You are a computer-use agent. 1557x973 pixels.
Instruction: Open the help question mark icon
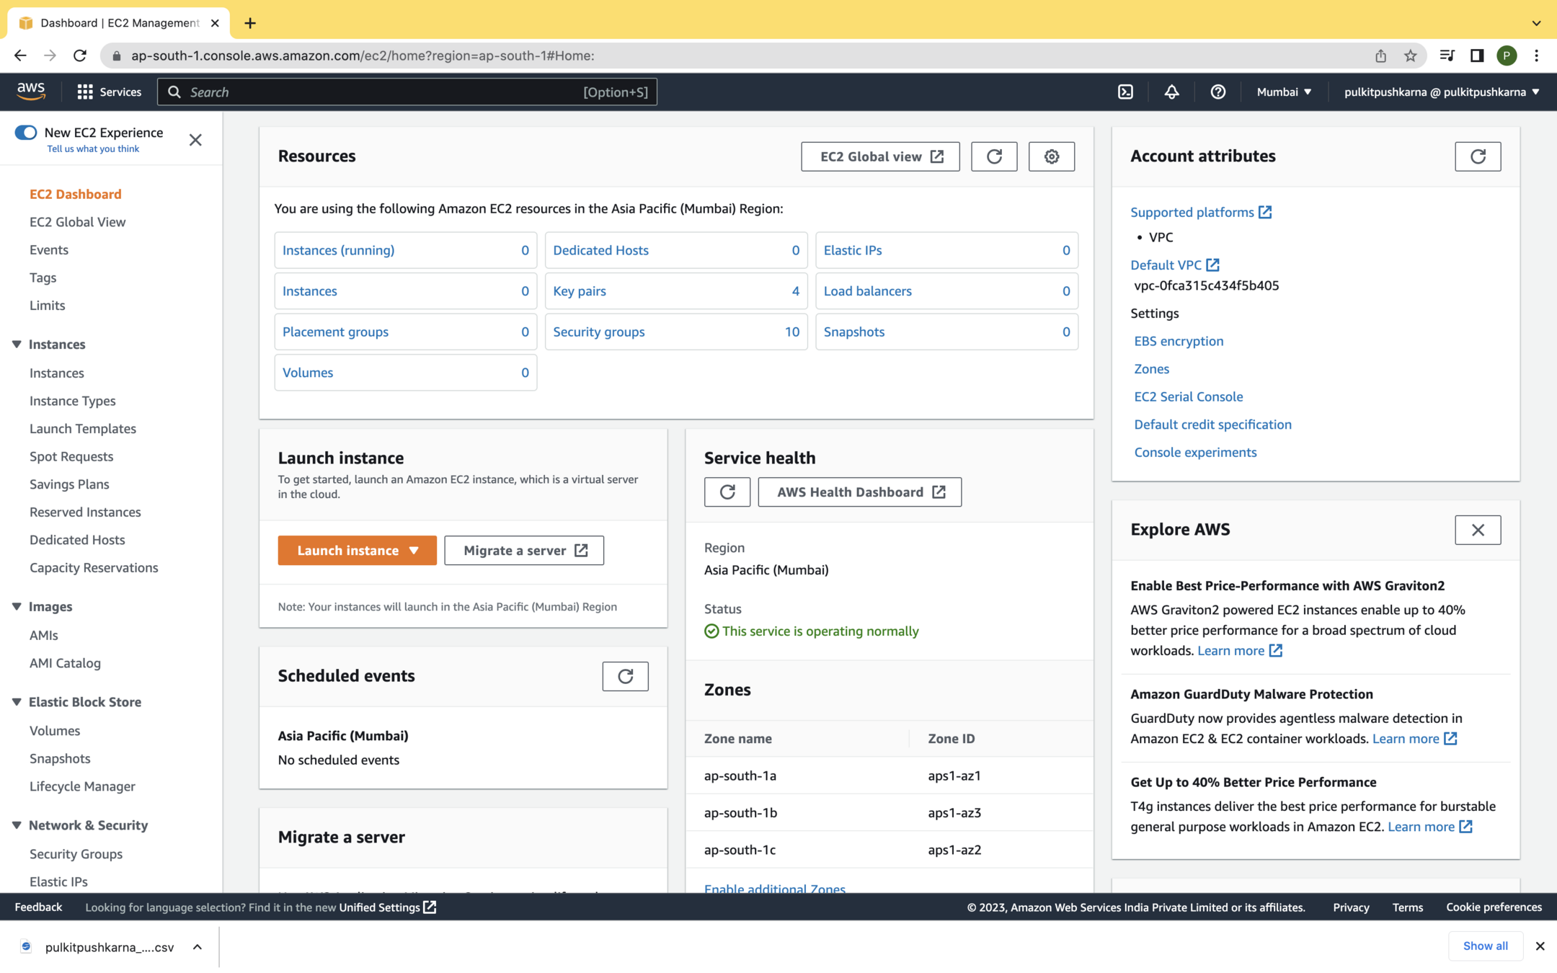(x=1217, y=92)
